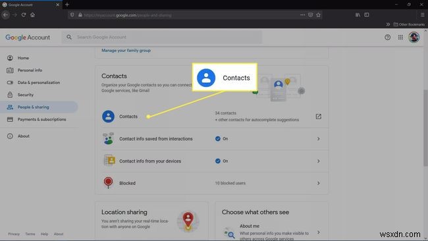Click On status for contact info from devices
The image size is (428, 241).
coord(221,161)
